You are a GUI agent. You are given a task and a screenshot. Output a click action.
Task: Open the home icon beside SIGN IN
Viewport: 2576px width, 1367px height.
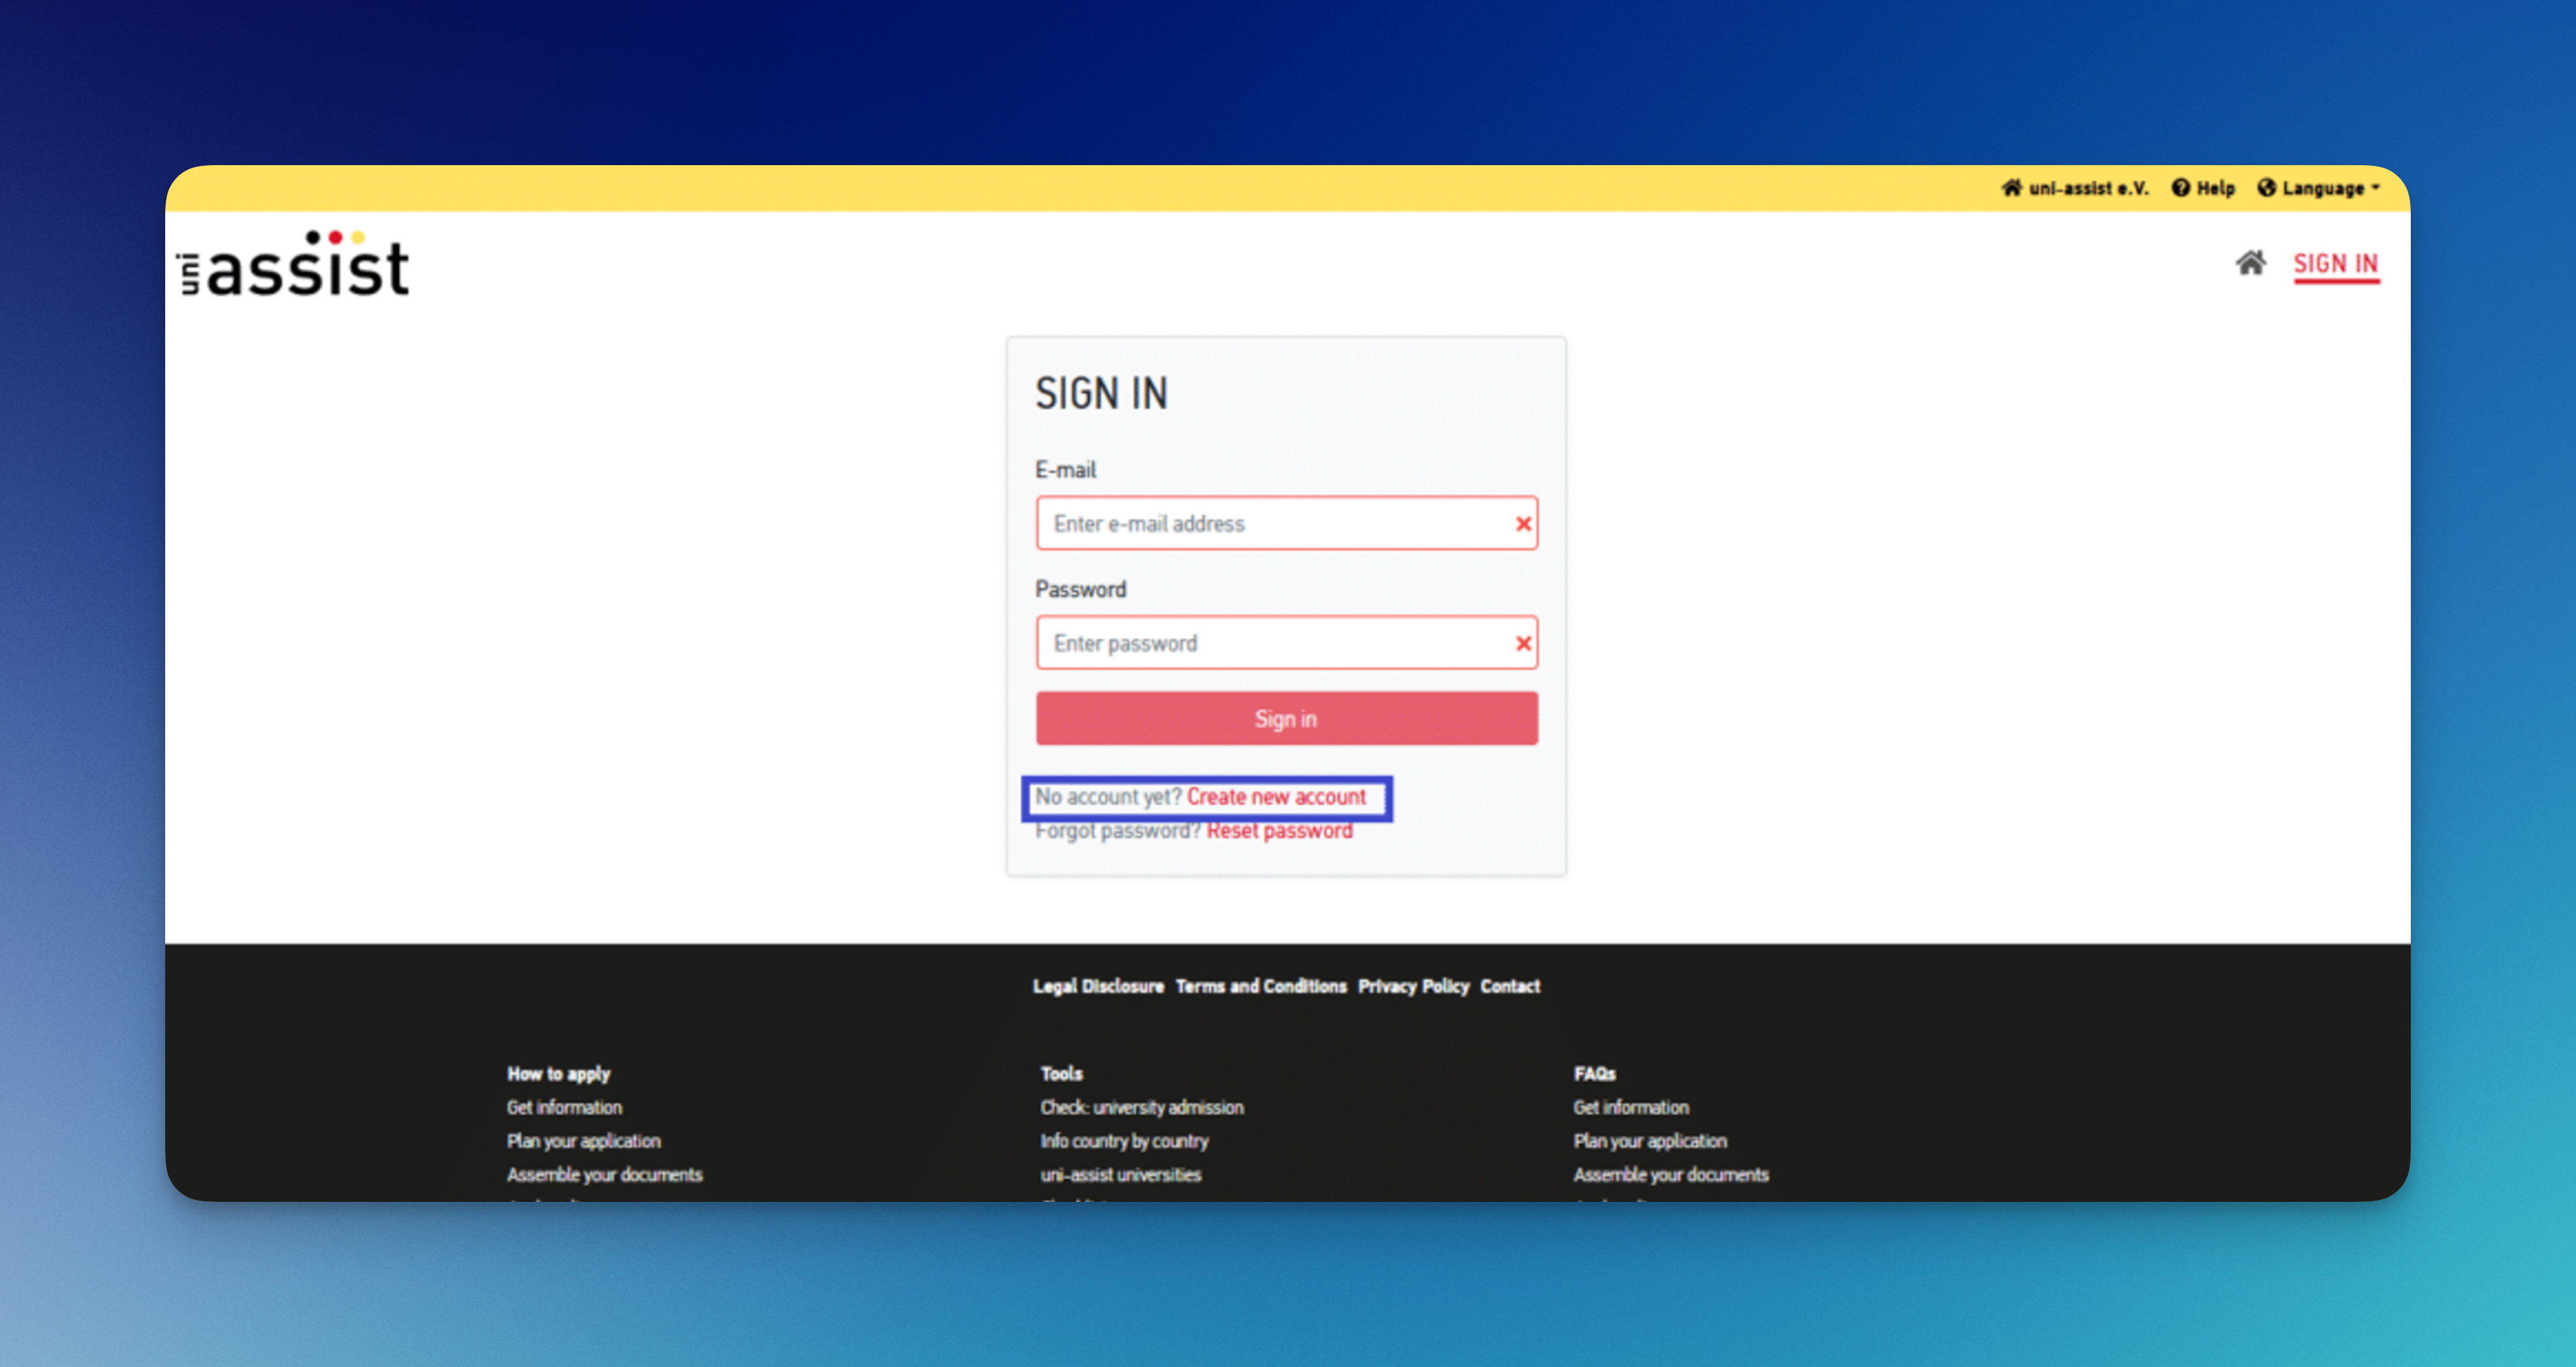coord(2250,263)
